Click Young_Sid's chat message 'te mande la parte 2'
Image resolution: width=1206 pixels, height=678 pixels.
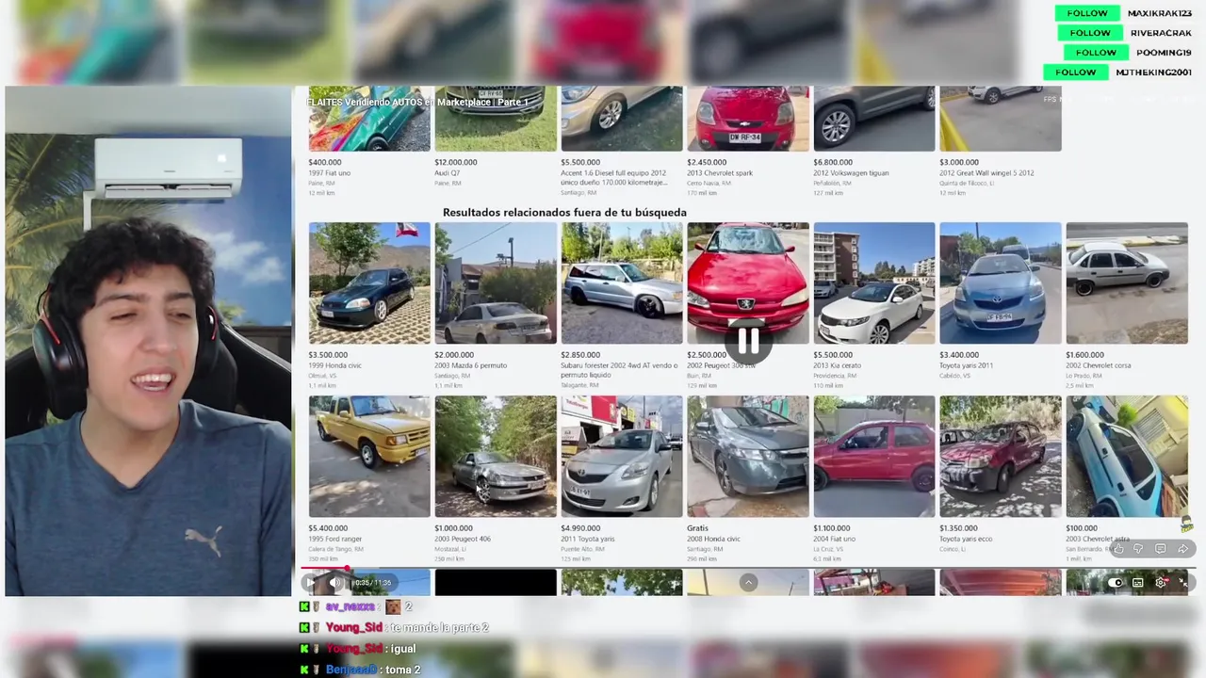click(x=438, y=628)
